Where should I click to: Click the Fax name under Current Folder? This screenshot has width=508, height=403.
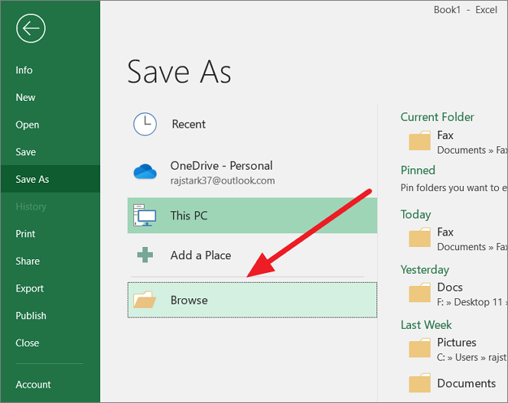click(445, 135)
